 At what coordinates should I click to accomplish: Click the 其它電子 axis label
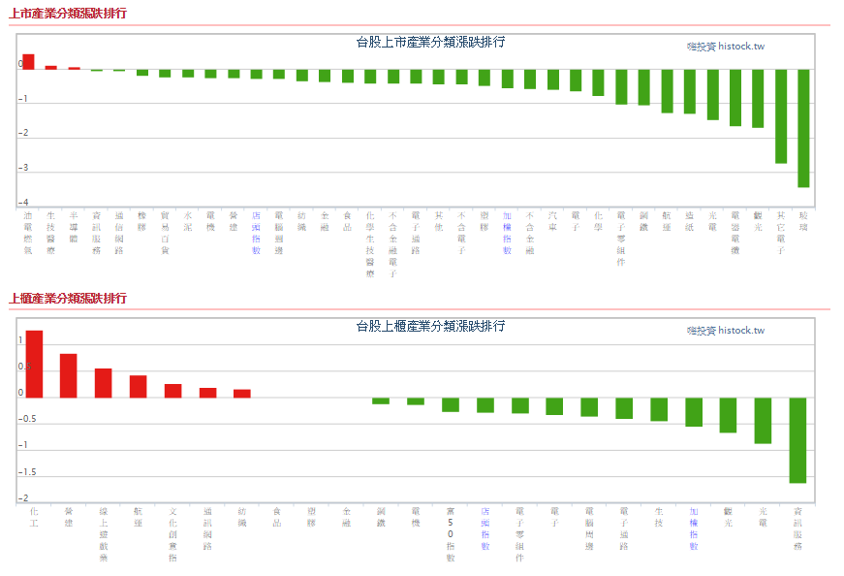click(x=781, y=231)
